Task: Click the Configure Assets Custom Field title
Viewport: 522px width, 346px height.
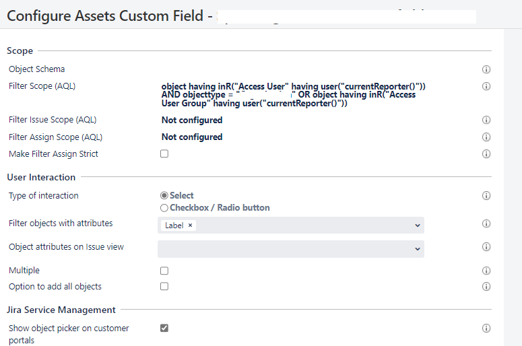Action: tap(110, 16)
